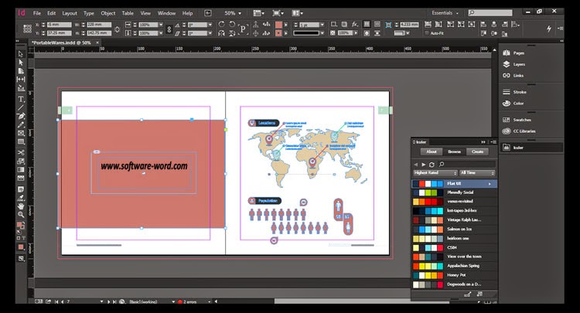Click the www.software-word.com text frame
Image resolution: width=580 pixels, height=313 pixels.
pyautogui.click(x=144, y=172)
